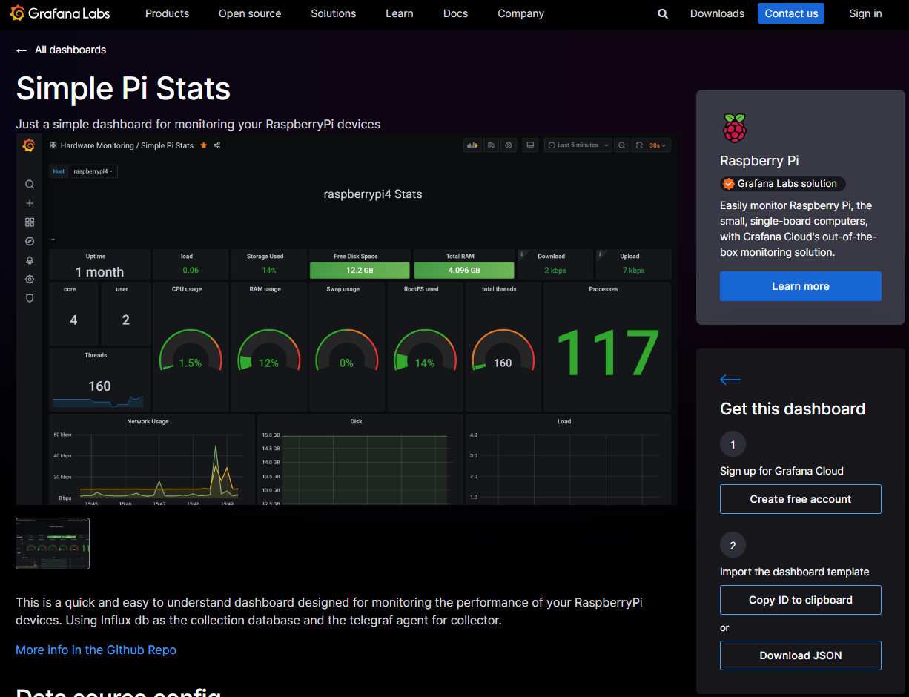This screenshot has height=697, width=909.
Task: Open the site search magnifier icon
Action: tap(663, 13)
